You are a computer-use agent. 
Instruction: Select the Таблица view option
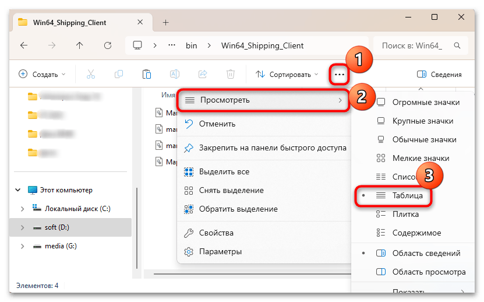[x=406, y=196]
